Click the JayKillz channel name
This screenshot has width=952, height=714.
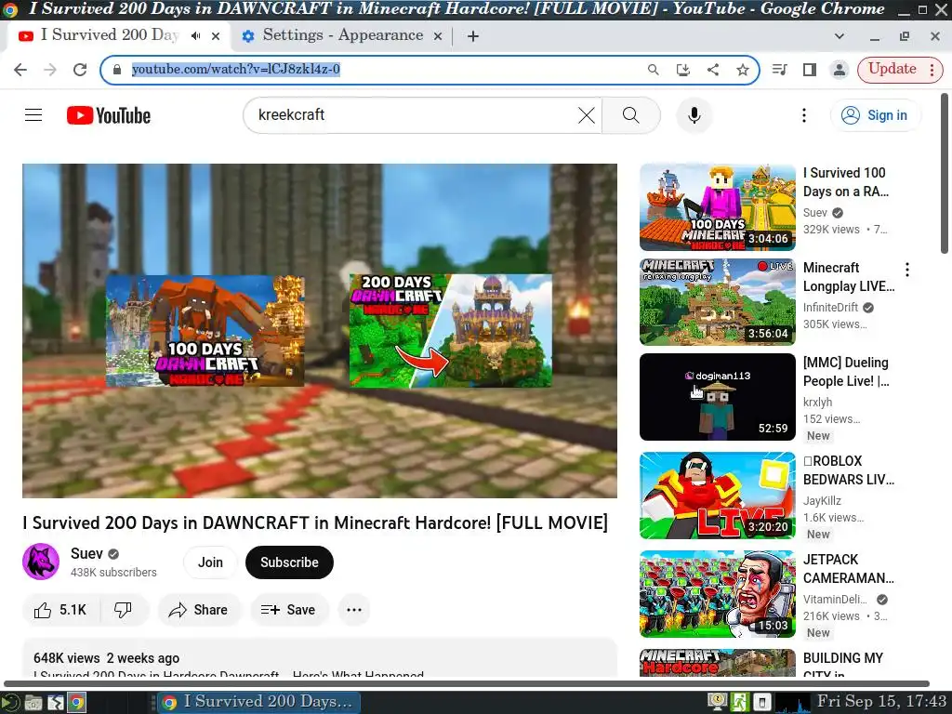click(x=822, y=501)
